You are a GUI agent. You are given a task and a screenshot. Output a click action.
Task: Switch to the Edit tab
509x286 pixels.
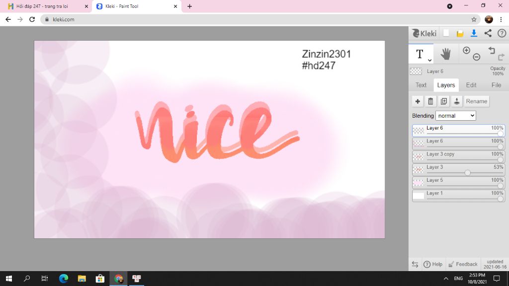pos(471,85)
